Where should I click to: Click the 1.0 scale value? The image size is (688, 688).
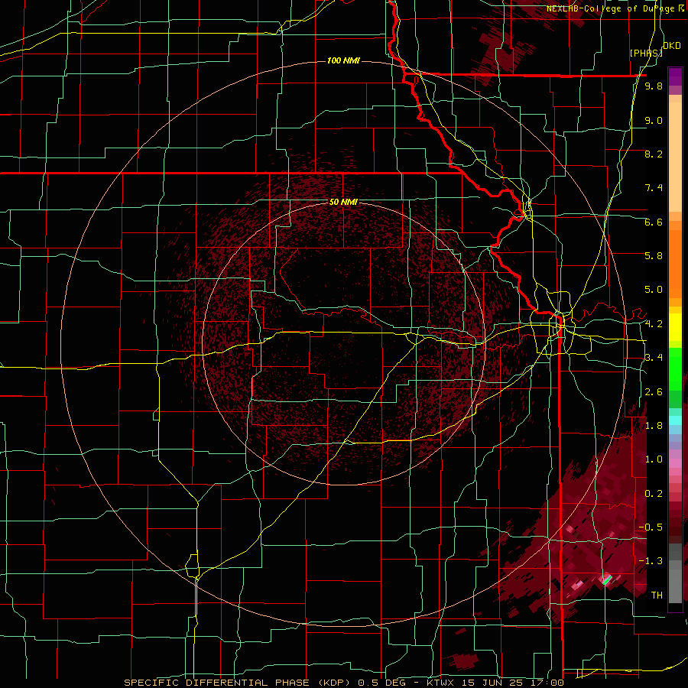(654, 459)
